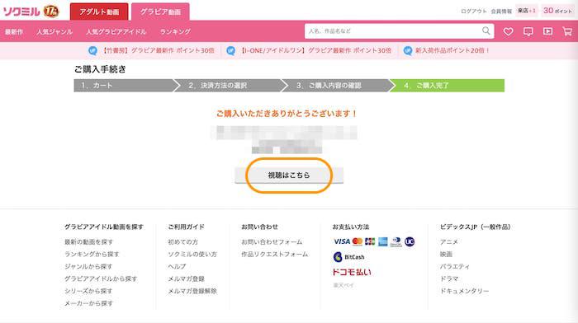The image size is (578, 323).
Task: Click the UP badge beside 新入荷作品 campaign
Action: tap(408, 50)
